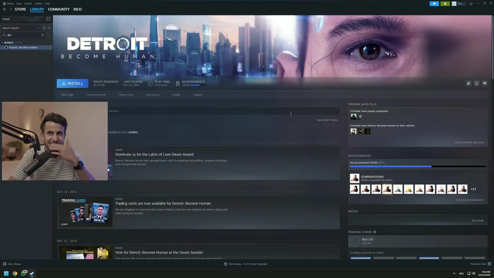Open the Friends menu

[28, 3]
